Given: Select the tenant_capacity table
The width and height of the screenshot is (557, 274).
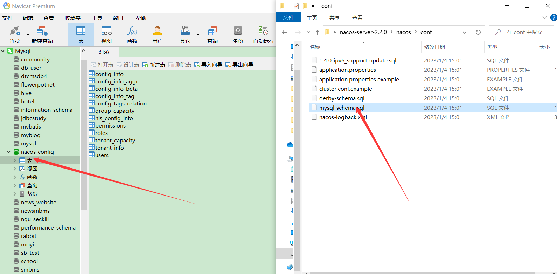Looking at the screenshot, I should click(x=115, y=140).
